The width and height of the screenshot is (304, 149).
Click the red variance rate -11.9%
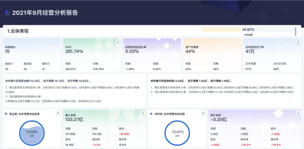(x=96, y=145)
